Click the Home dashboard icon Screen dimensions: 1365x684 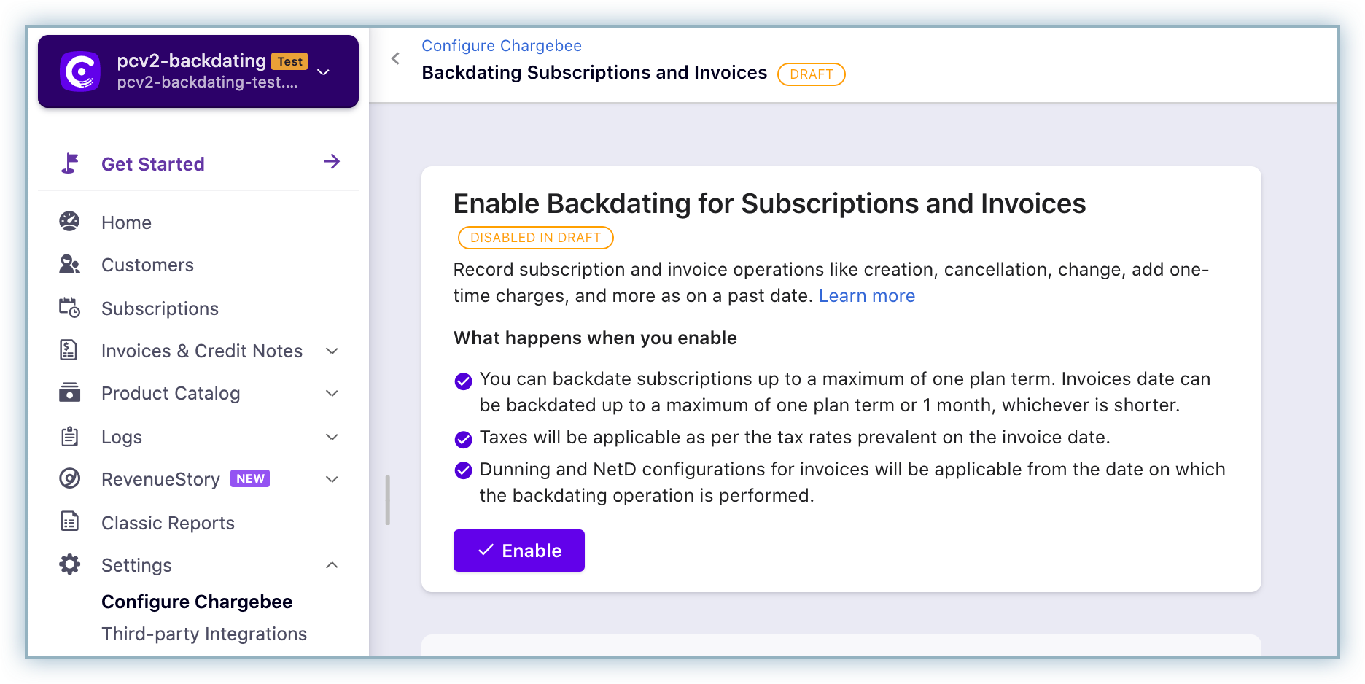click(x=69, y=221)
